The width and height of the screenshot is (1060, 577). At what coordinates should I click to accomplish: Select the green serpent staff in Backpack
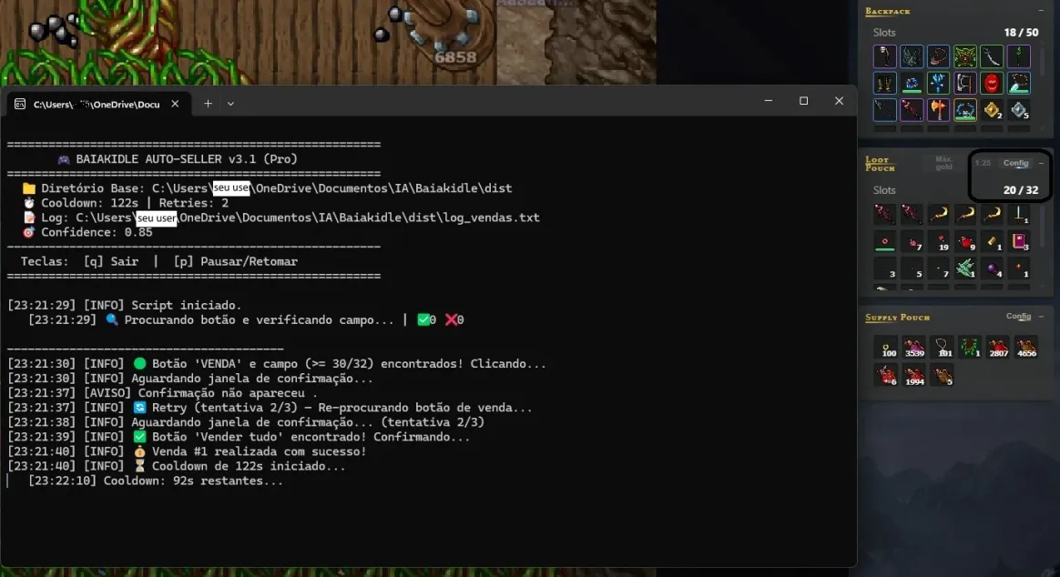coord(1019,56)
